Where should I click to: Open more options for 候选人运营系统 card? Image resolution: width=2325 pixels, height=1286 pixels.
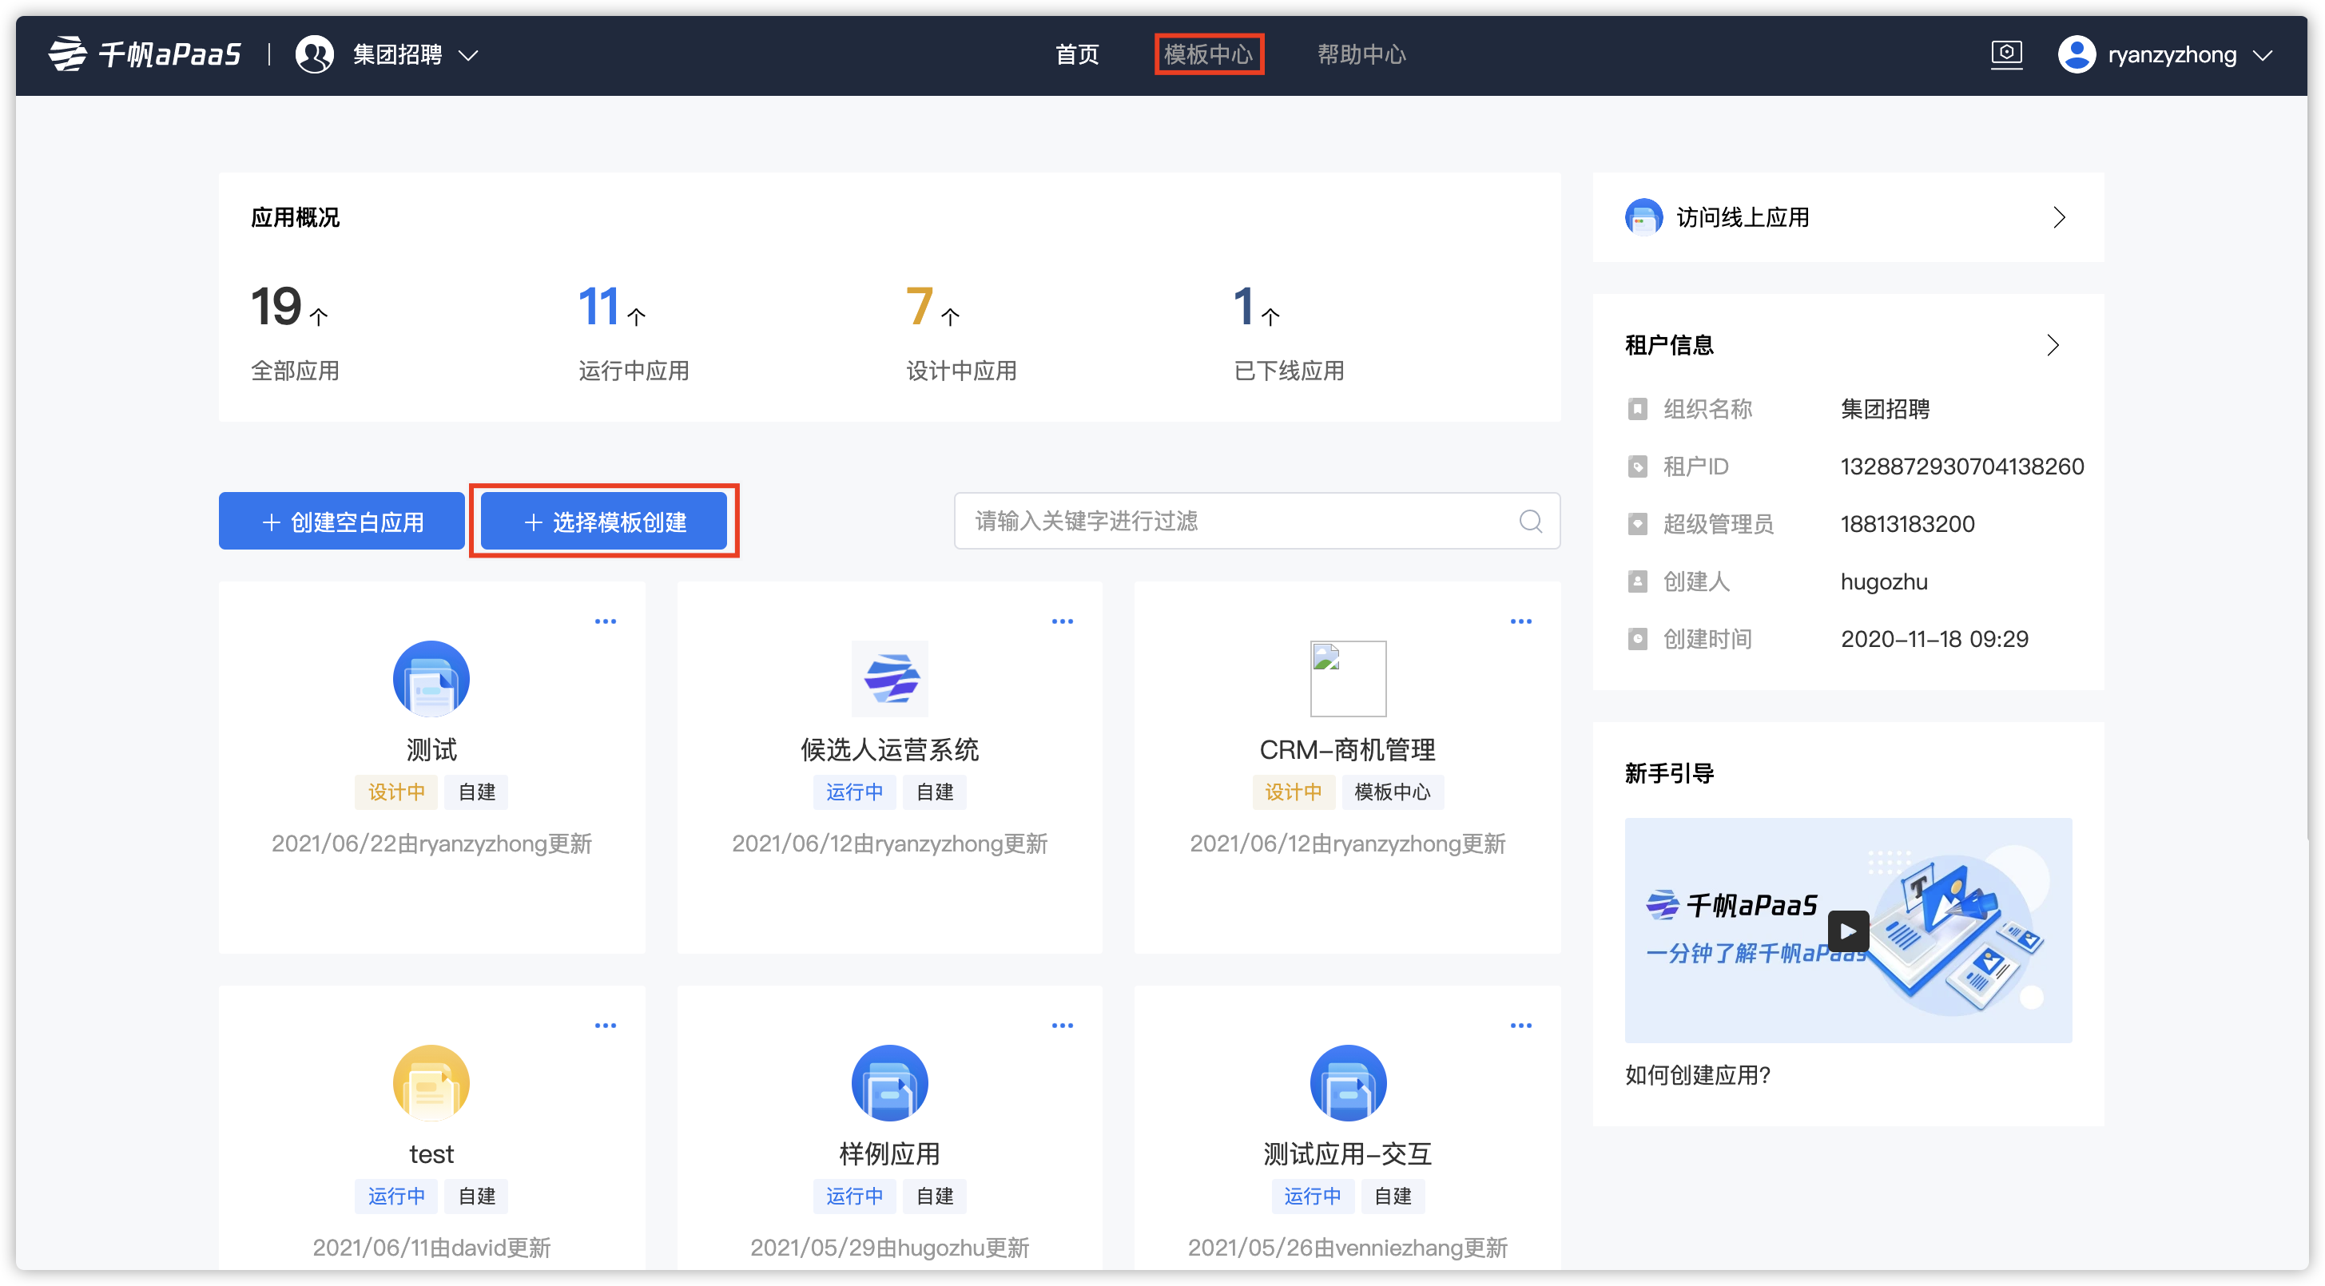1063,621
